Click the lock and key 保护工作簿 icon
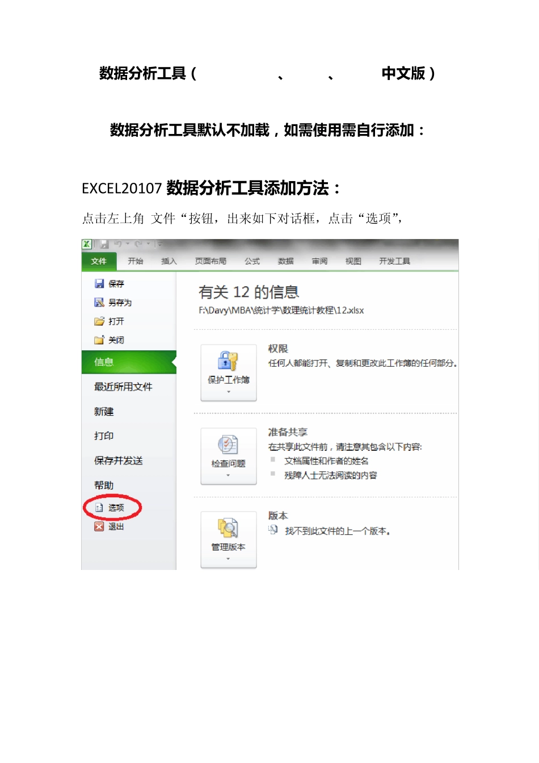539x763 pixels. (228, 360)
